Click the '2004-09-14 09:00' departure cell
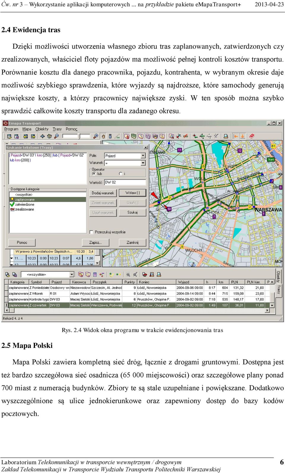This screenshot has height=473, width=285. pos(190,294)
